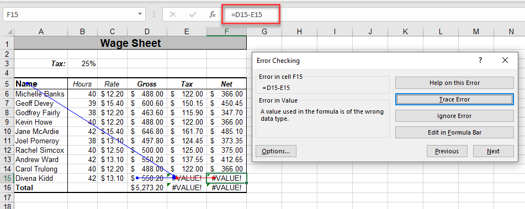Click the Rachel Simcox cell

[41, 150]
